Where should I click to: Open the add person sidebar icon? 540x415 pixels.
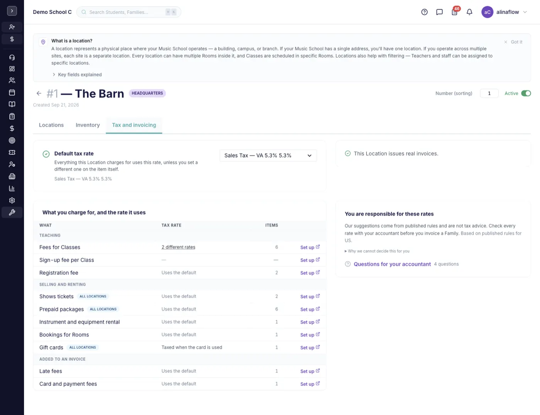click(x=12, y=27)
